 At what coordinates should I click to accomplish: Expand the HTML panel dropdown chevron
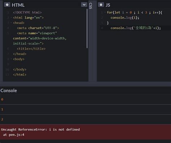[x=84, y=5]
